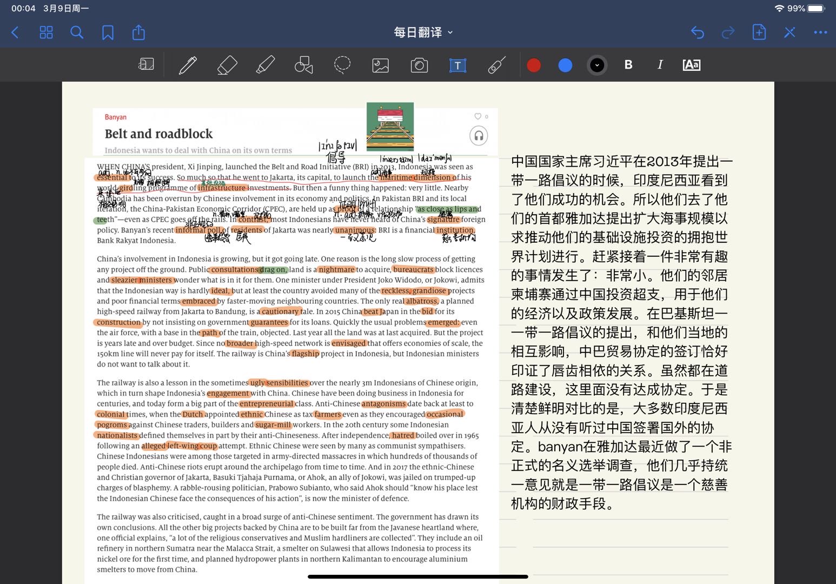Open the search tool
This screenshot has height=584, width=836.
point(77,32)
